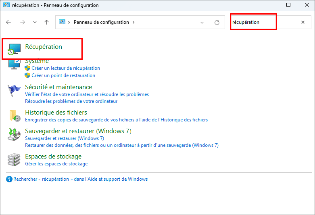Viewport: 315px width, 215px height.
Task: Open Enregistrer des copies de sauvegarde link
Action: pos(116,120)
